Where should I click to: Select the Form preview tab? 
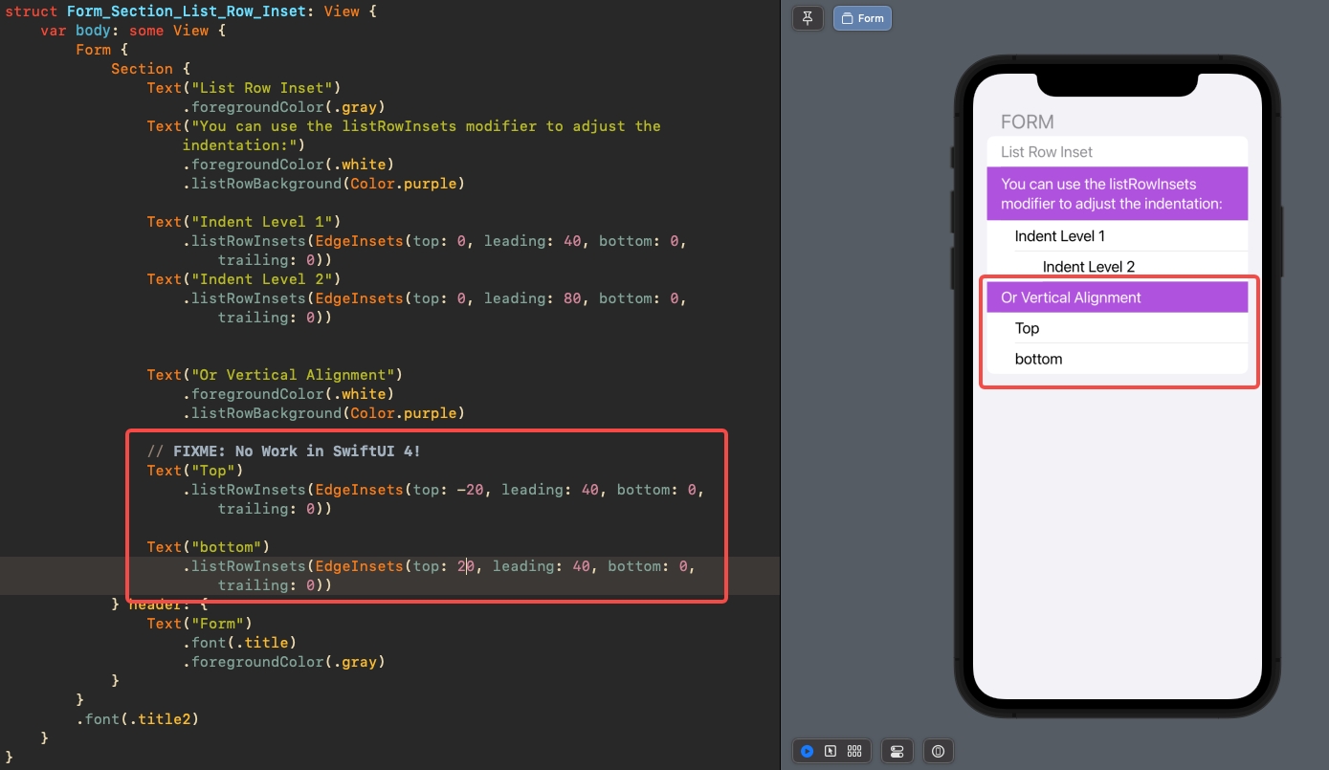pos(862,18)
